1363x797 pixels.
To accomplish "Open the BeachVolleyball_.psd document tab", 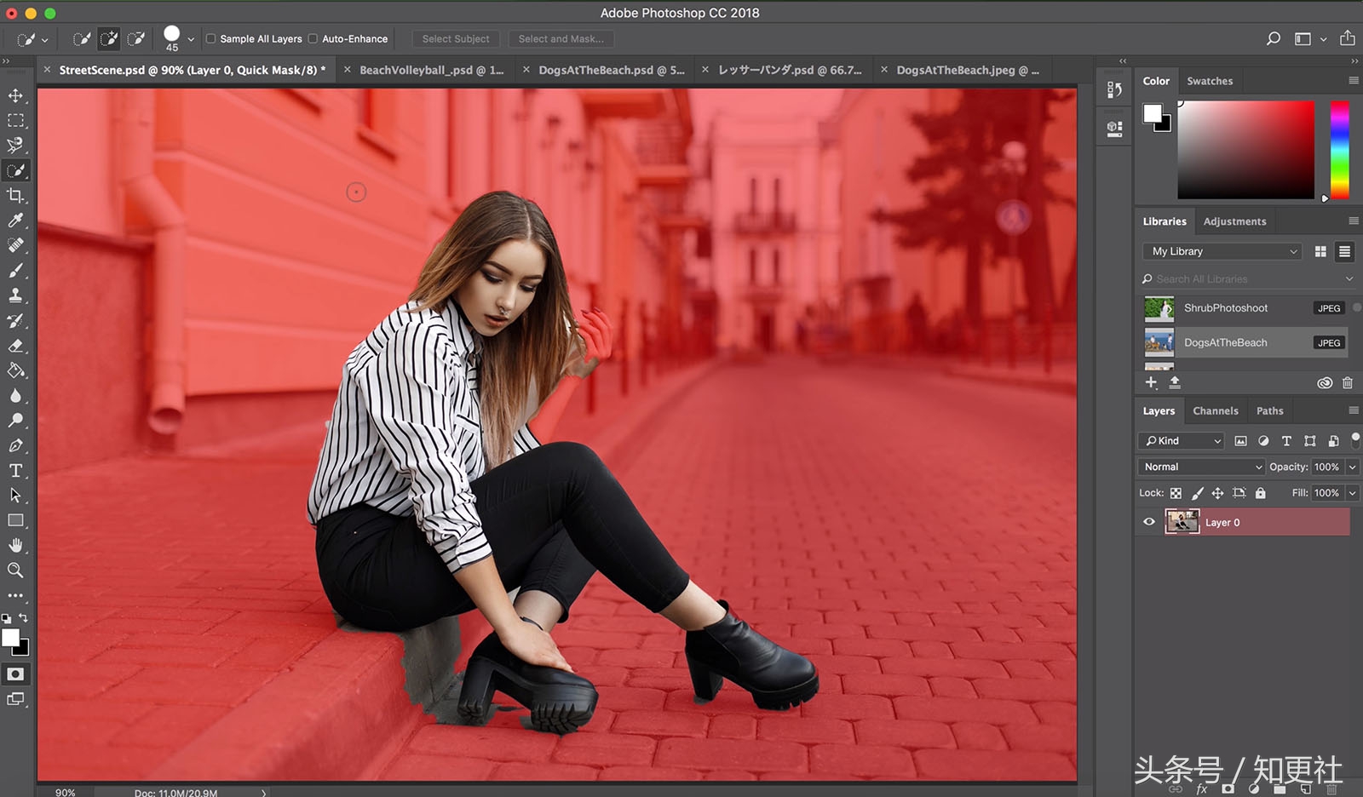I will (431, 70).
